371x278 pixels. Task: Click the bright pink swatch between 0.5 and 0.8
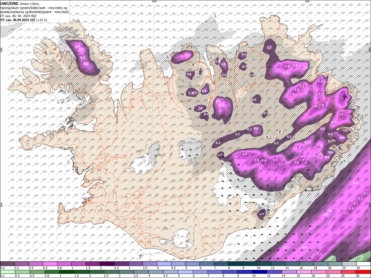pos(50,264)
